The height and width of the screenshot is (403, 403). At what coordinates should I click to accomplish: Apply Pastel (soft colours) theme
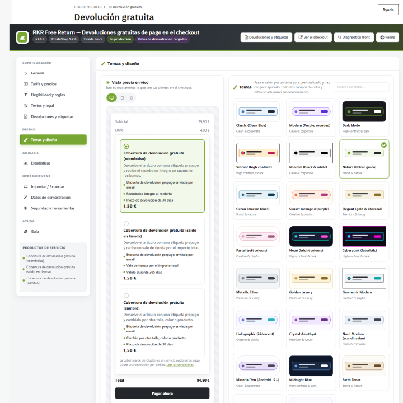pyautogui.click(x=258, y=242)
